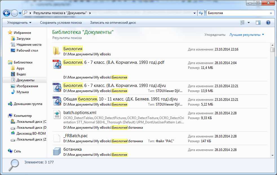
Task: Select Биология 6-7 класс Корчагина .djvu file
Action: click(x=114, y=86)
